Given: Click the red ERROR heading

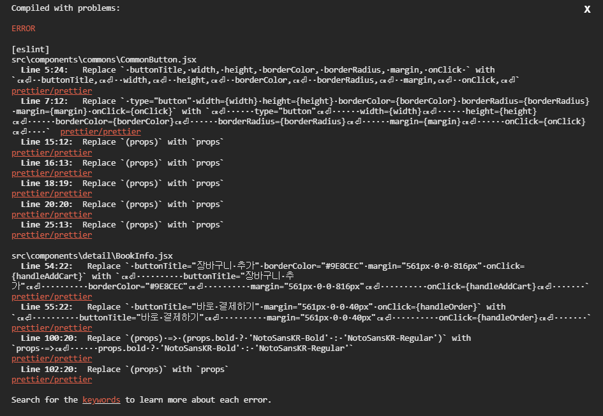Looking at the screenshot, I should pos(24,29).
